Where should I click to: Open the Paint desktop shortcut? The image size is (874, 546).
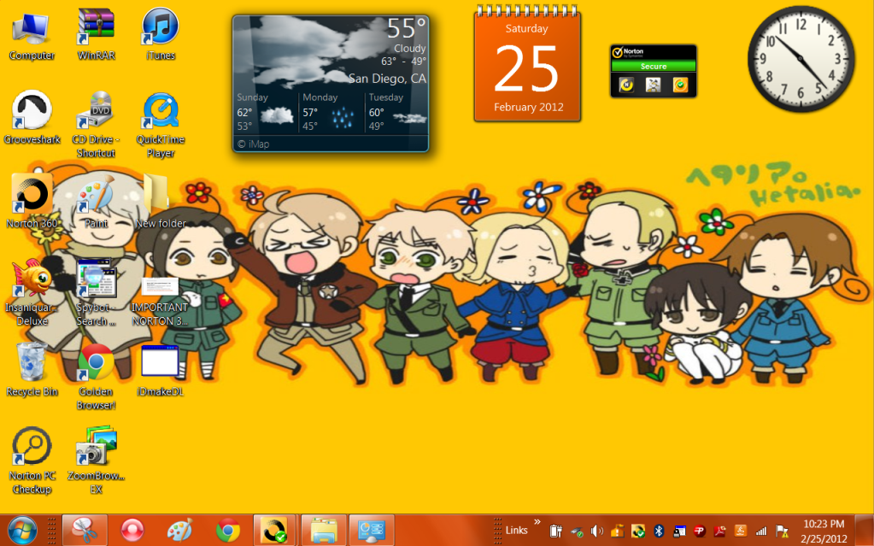pyautogui.click(x=96, y=202)
